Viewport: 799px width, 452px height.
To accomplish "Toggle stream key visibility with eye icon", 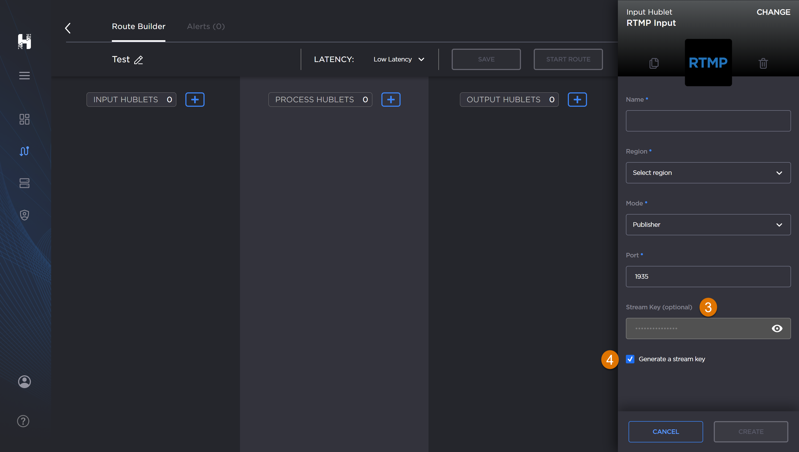I will point(777,328).
